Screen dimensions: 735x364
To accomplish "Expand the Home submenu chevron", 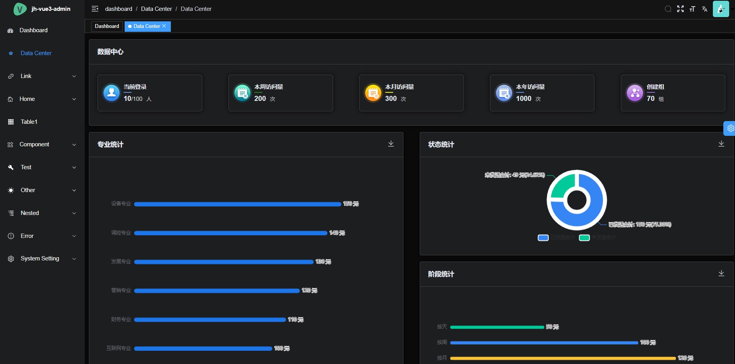I will [x=74, y=99].
